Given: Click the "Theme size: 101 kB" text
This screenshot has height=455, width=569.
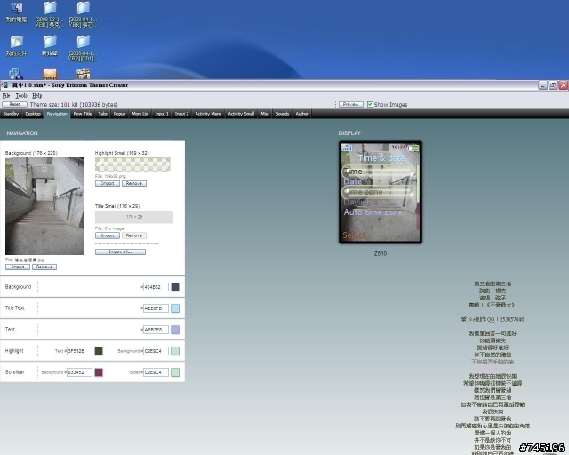Looking at the screenshot, I should (x=74, y=105).
